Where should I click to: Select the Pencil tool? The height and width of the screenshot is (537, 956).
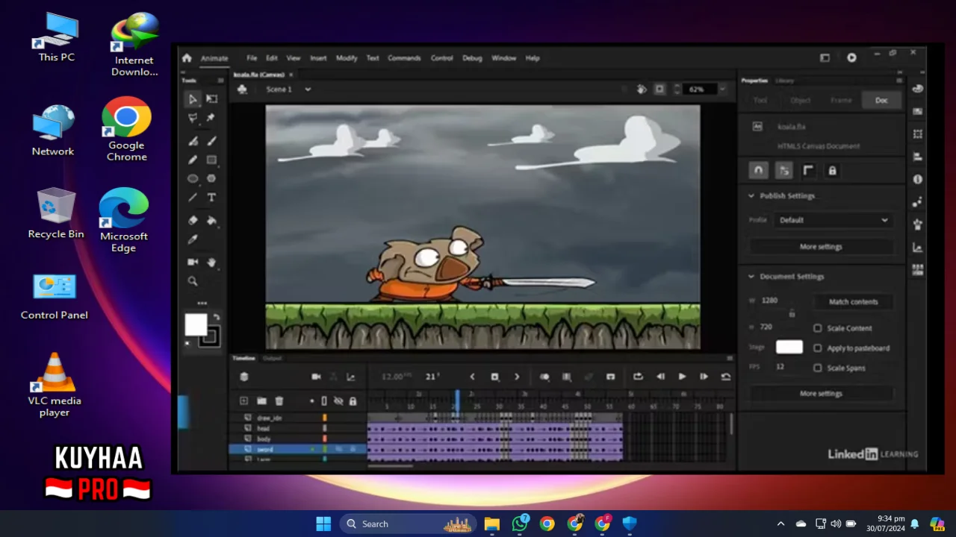(193, 160)
